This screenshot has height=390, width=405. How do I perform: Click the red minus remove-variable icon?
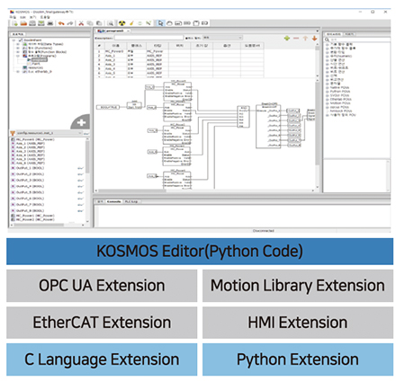(296, 38)
